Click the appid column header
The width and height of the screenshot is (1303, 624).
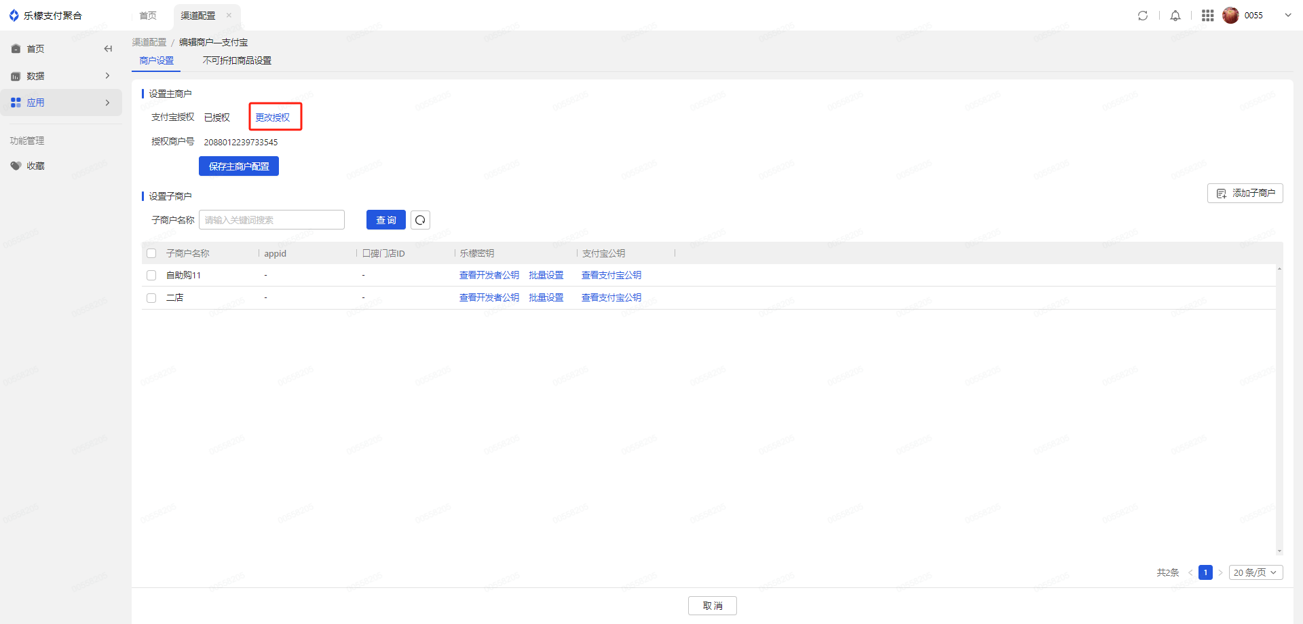(x=275, y=253)
